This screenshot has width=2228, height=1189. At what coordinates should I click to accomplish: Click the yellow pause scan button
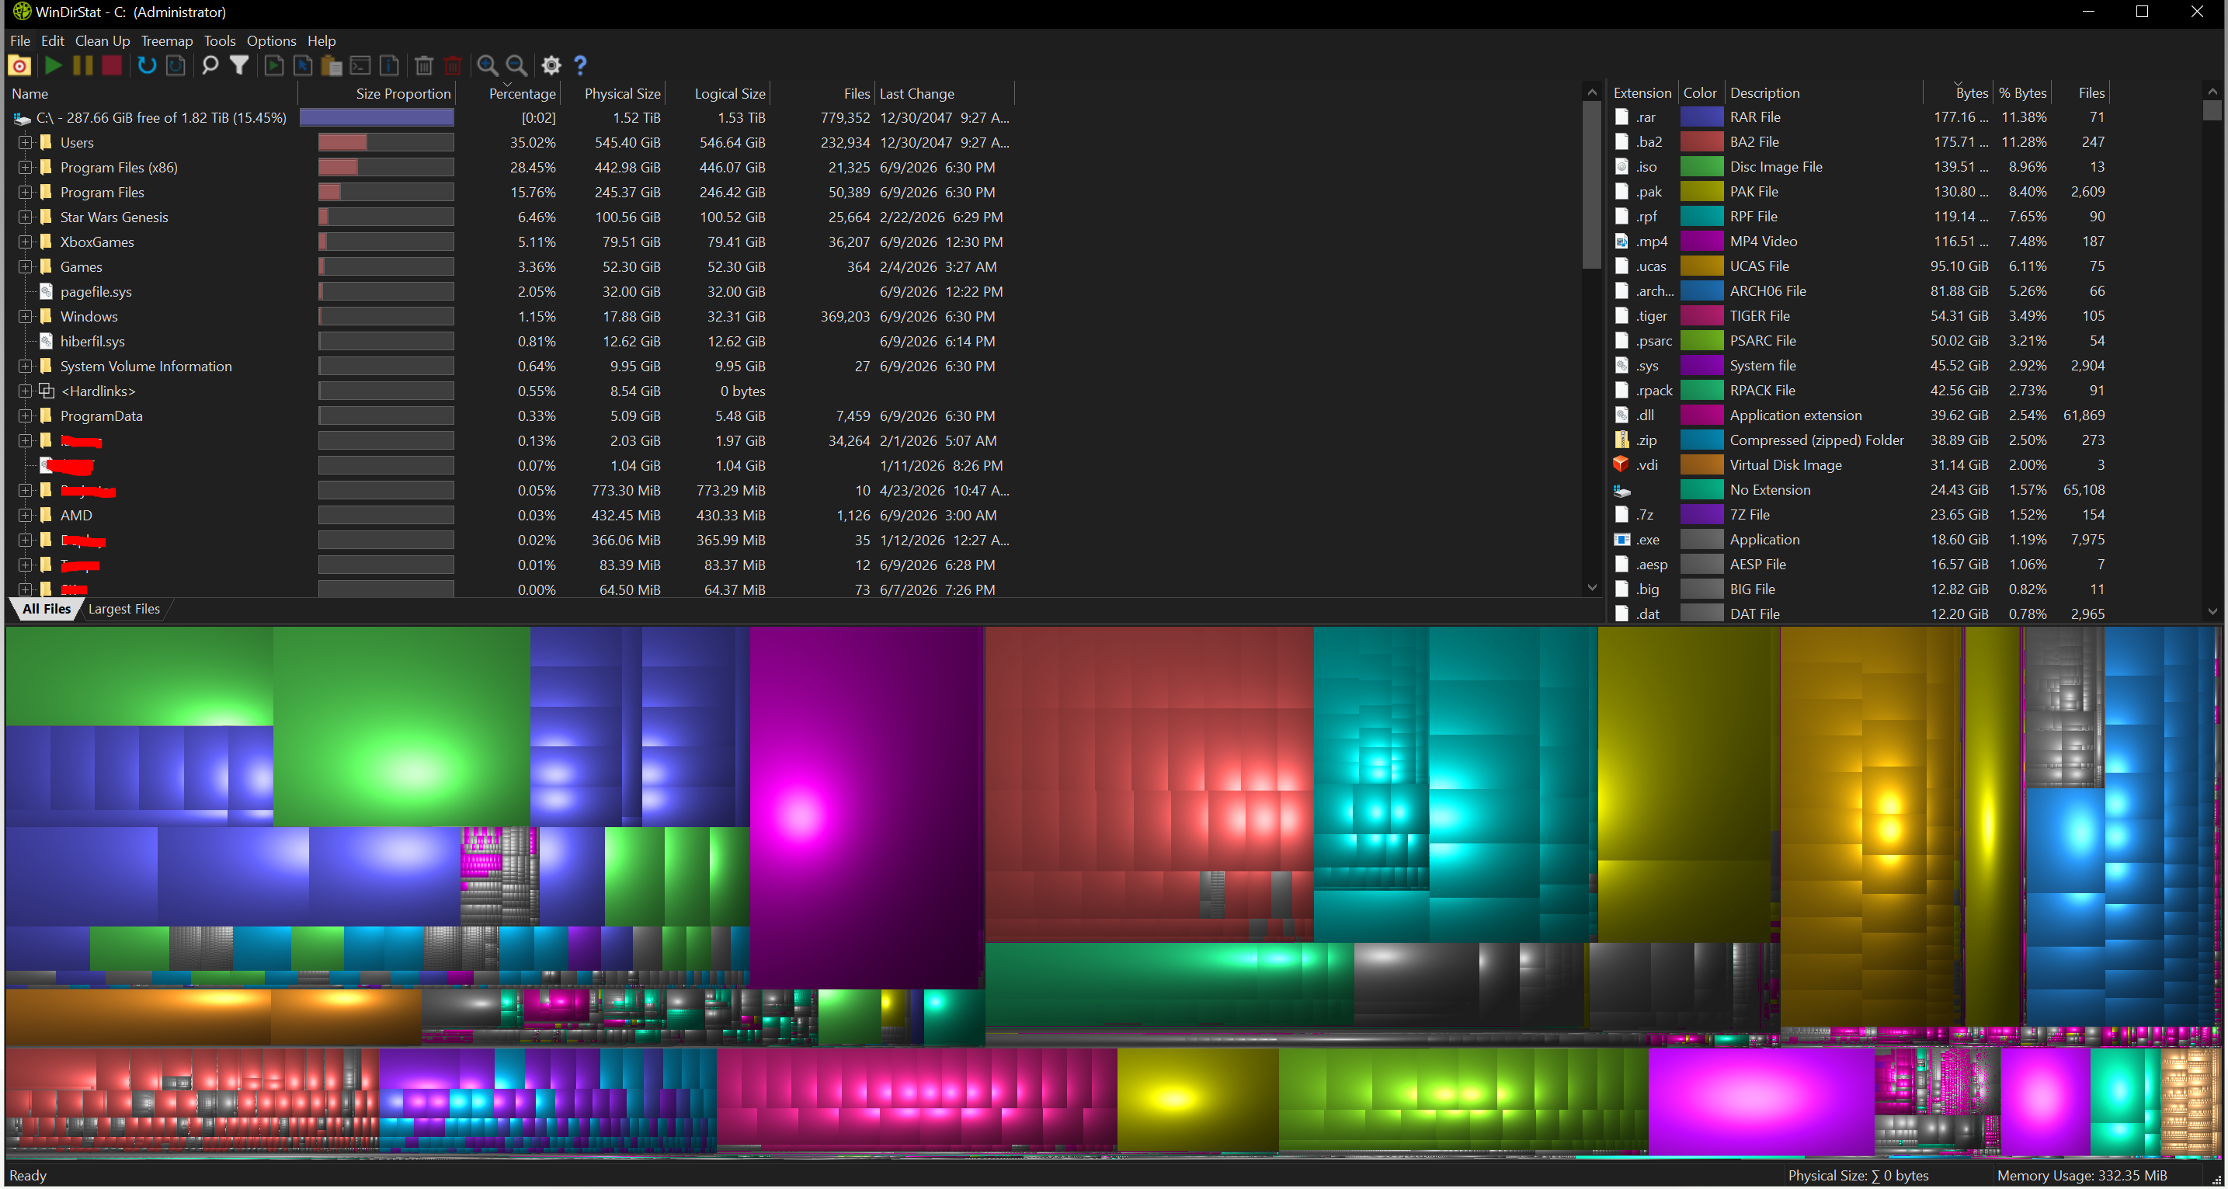pyautogui.click(x=82, y=66)
